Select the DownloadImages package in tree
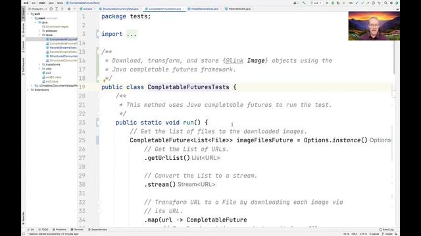 (55, 27)
